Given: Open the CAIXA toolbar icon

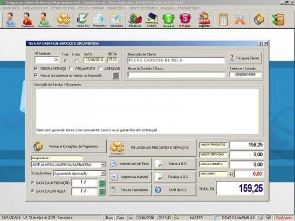Looking at the screenshot, I should [152, 19].
